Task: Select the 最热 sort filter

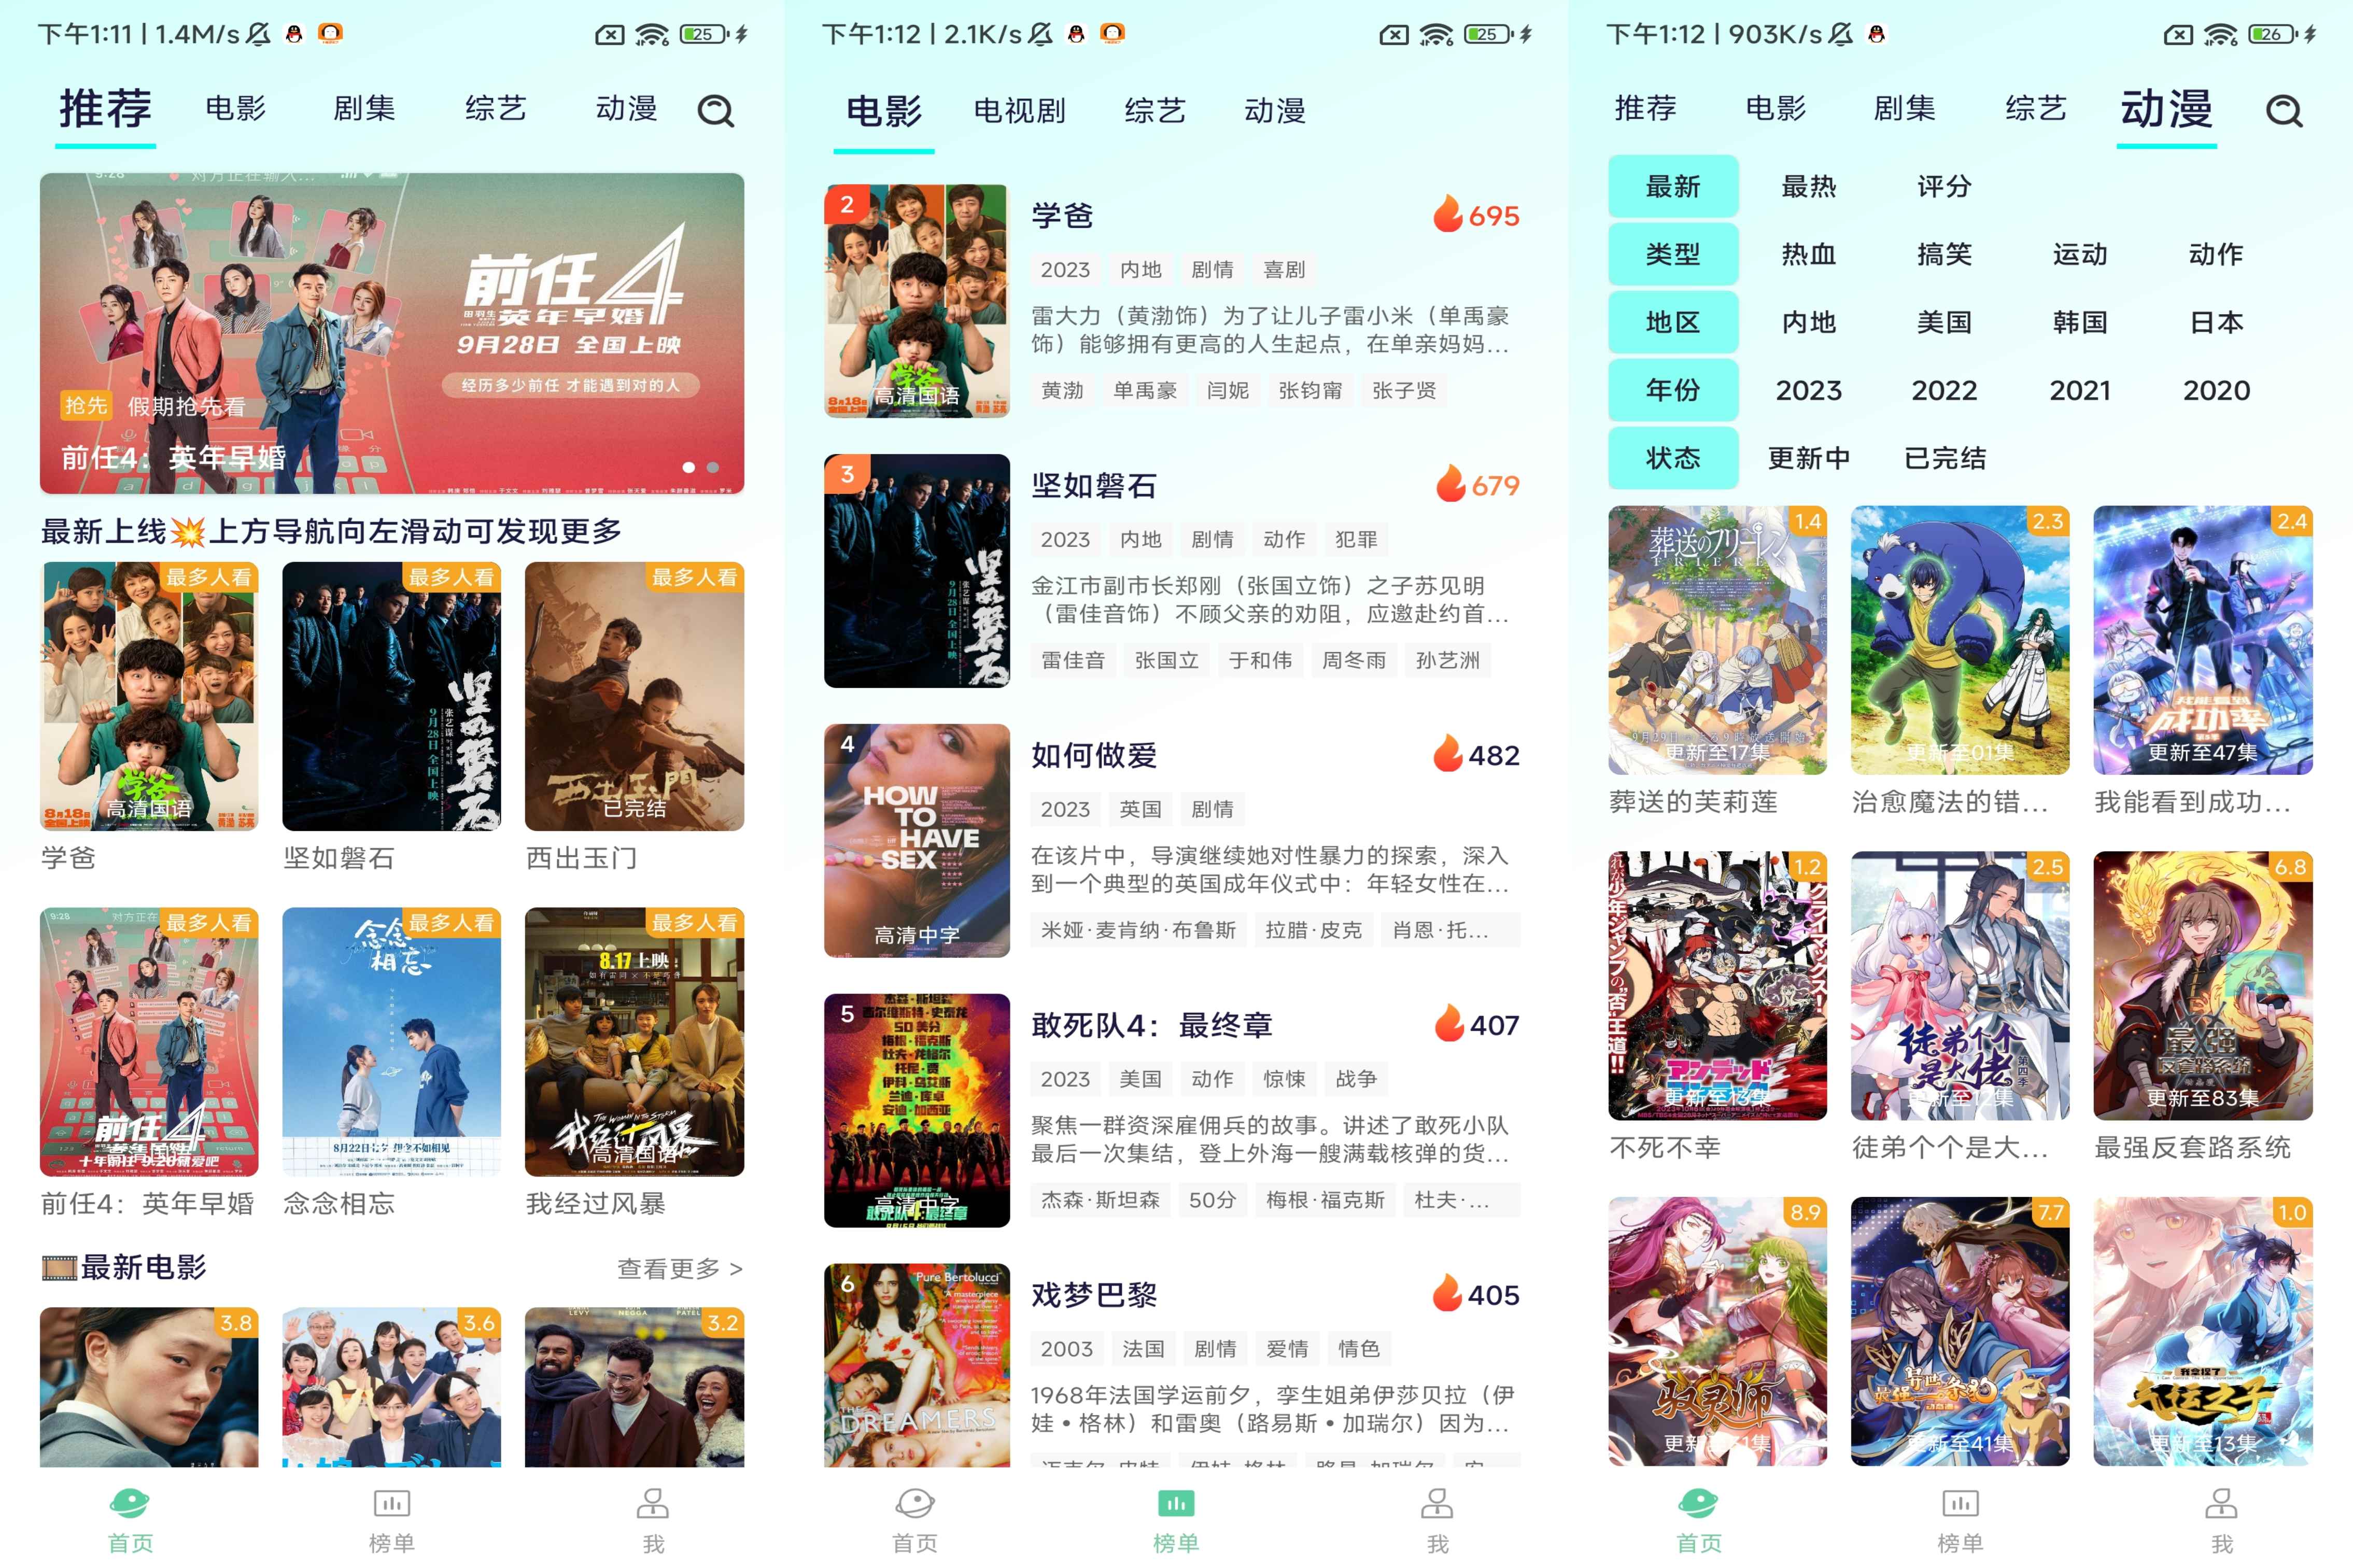Action: coord(1808,186)
